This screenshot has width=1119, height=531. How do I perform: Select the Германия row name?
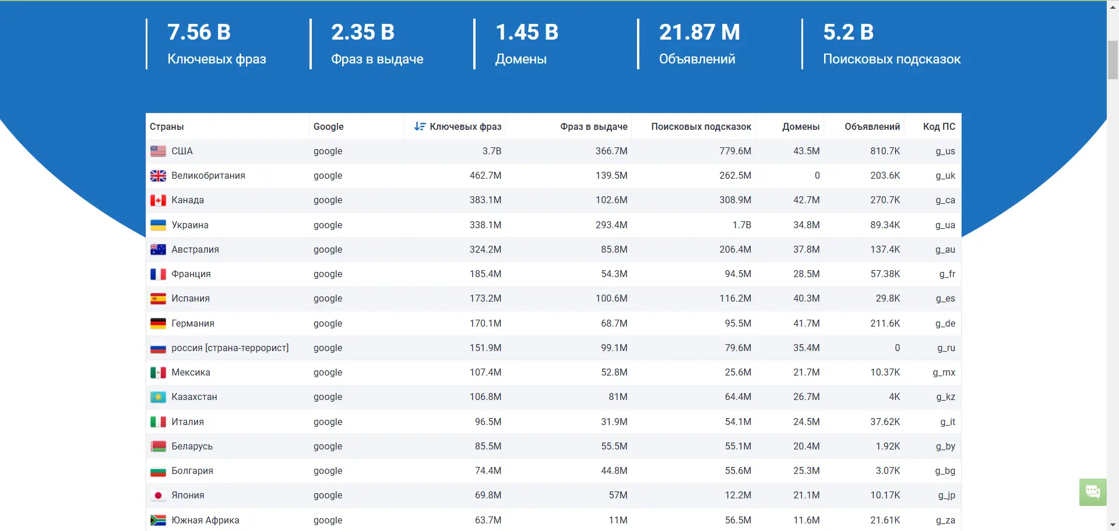[193, 324]
